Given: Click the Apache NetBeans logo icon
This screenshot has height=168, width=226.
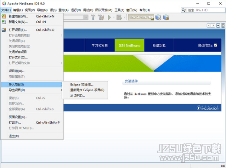Looking at the screenshot, I should (x=4, y=3).
